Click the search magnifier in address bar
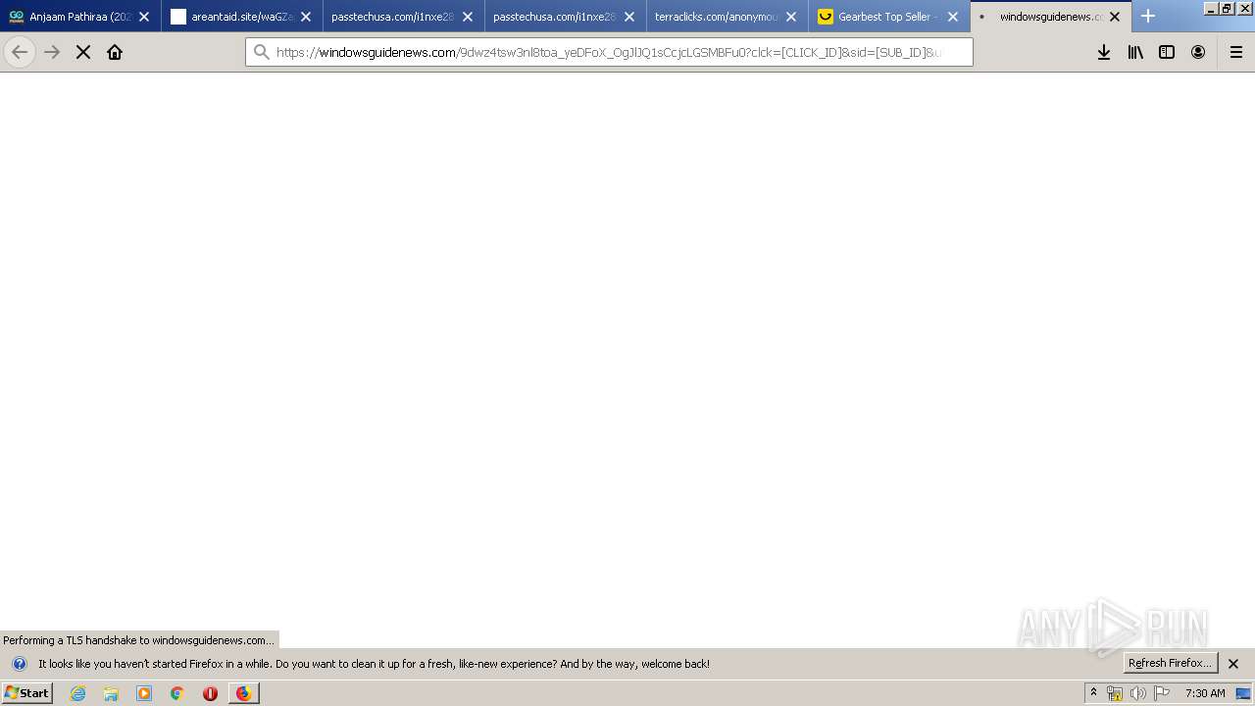Screen dimensions: 1255x706 pos(261,52)
